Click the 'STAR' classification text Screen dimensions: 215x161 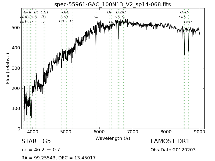click(29, 141)
